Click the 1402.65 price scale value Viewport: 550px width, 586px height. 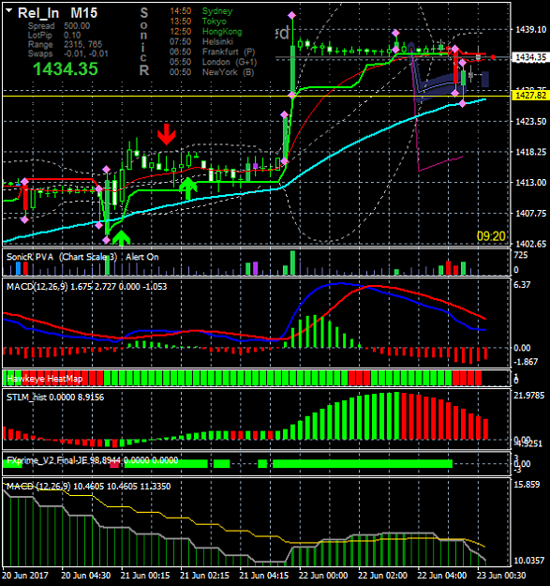530,244
